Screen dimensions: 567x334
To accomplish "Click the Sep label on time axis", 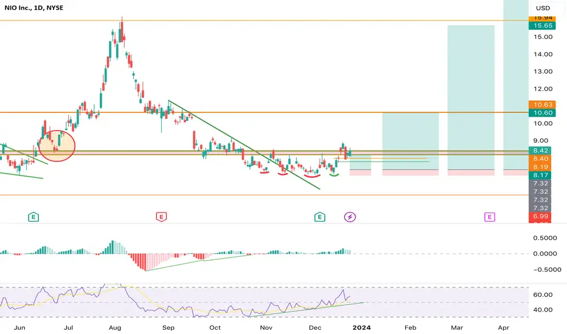I will pos(168,328).
